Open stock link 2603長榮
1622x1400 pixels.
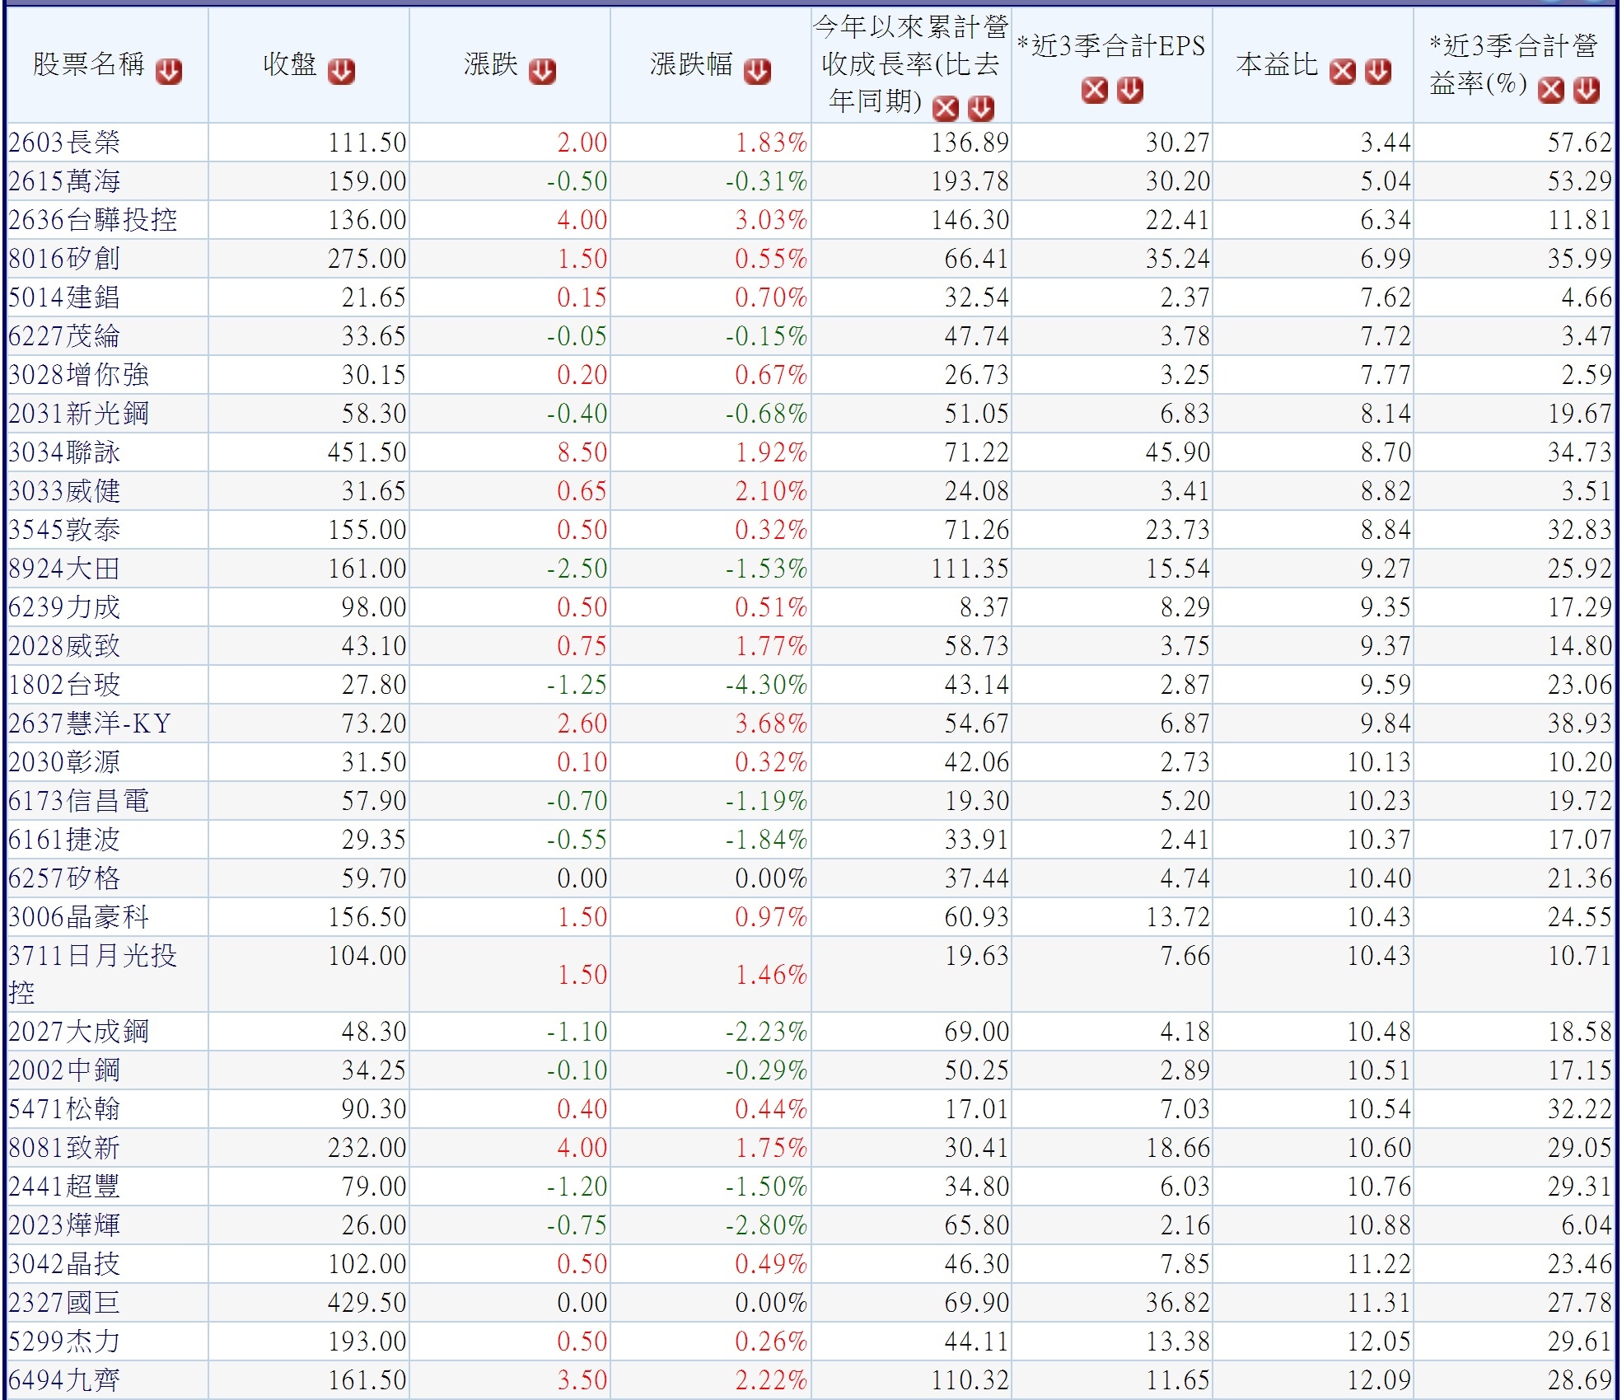[x=64, y=143]
